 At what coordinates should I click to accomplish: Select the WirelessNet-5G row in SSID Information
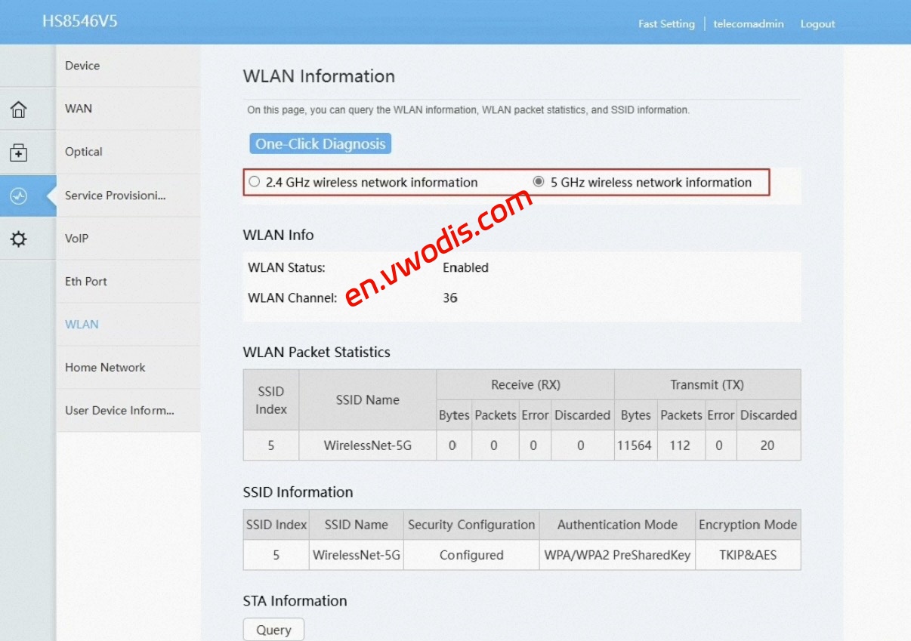(x=356, y=555)
